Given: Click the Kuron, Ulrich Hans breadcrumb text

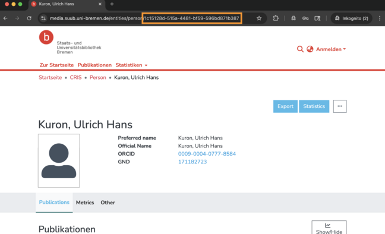Looking at the screenshot, I should pos(136,78).
